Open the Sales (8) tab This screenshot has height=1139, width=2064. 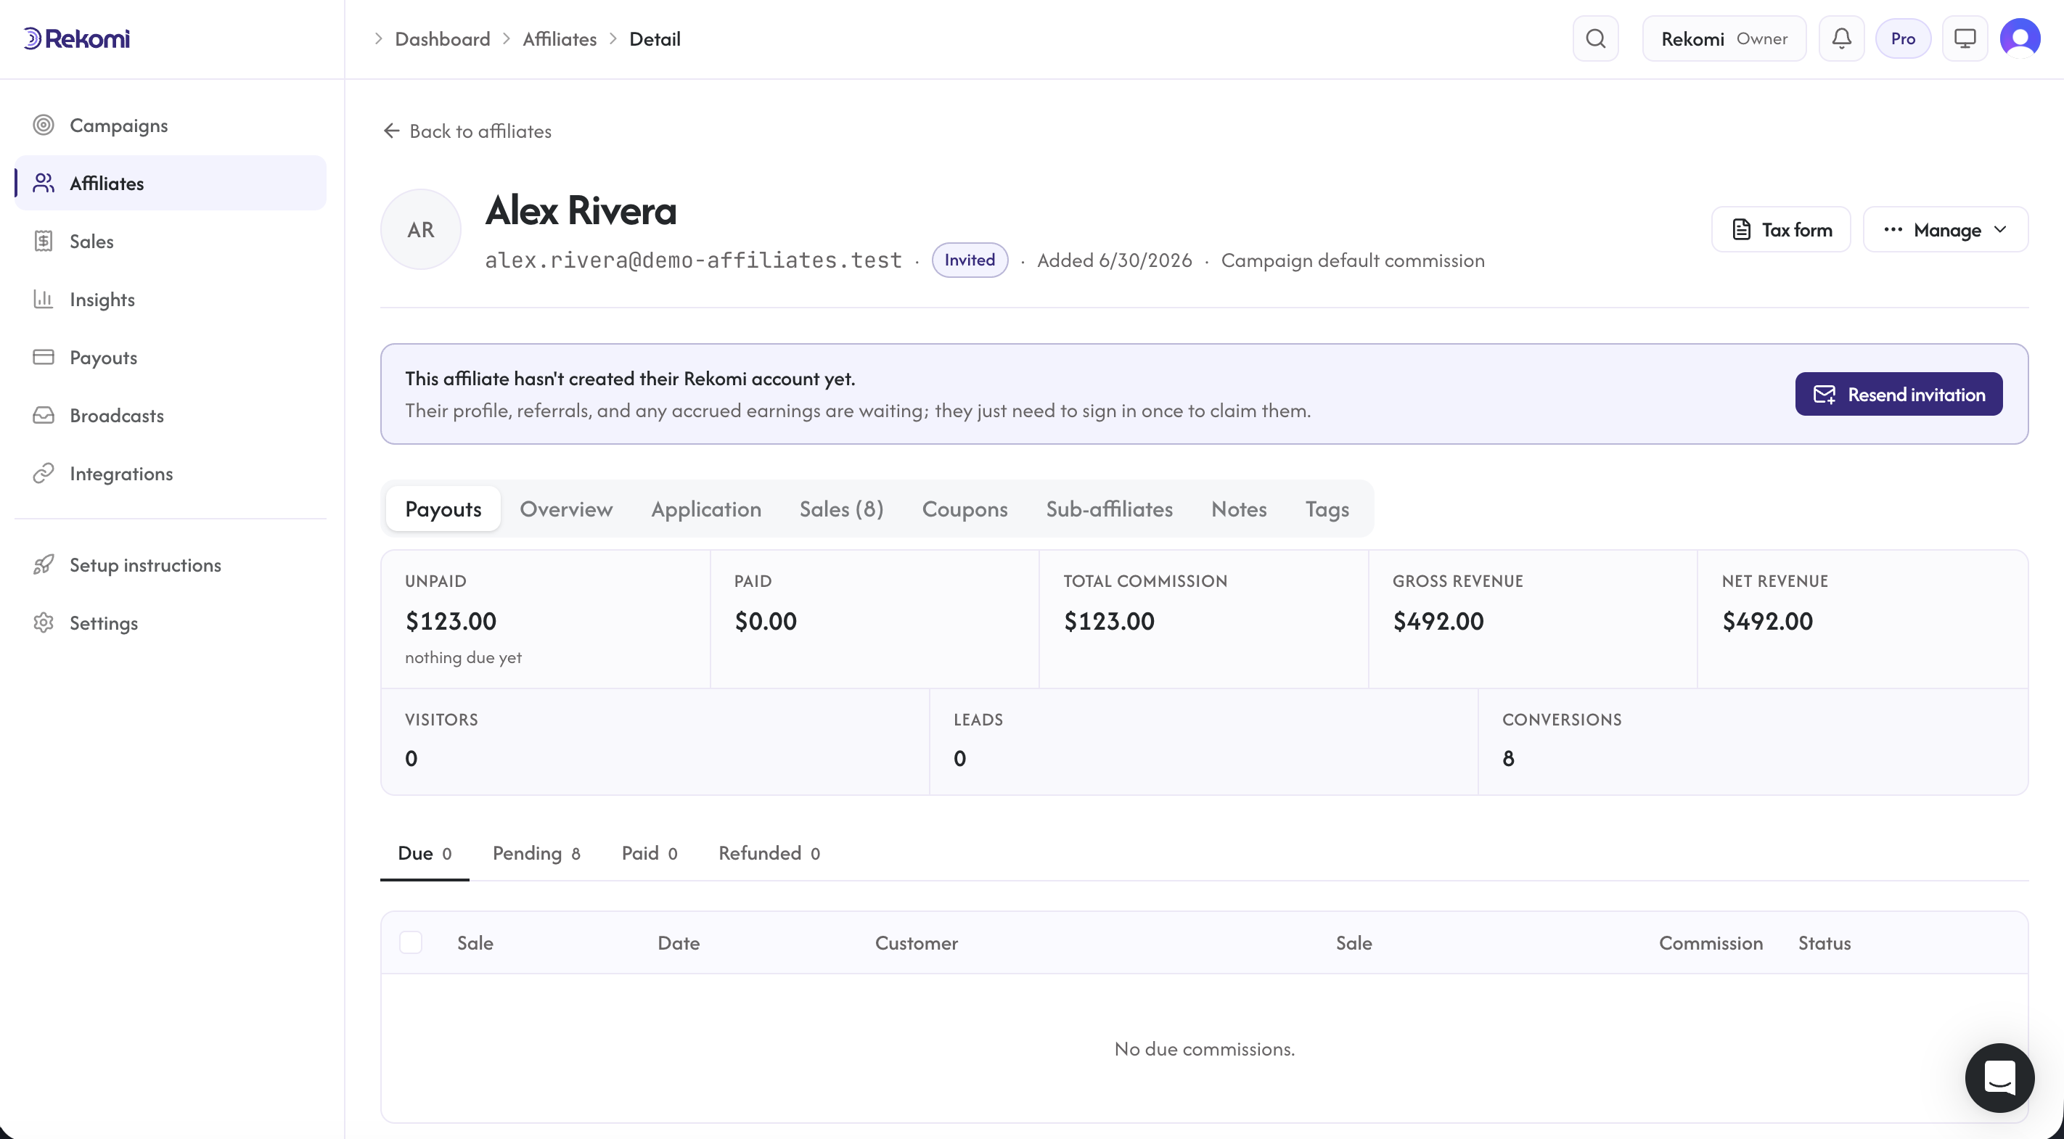click(x=841, y=509)
